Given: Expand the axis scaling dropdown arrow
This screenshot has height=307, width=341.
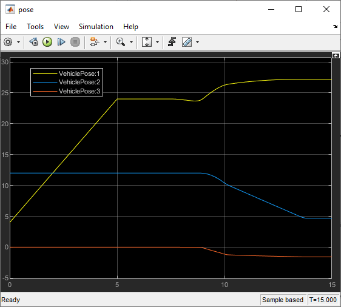Looking at the screenshot, I should 157,42.
